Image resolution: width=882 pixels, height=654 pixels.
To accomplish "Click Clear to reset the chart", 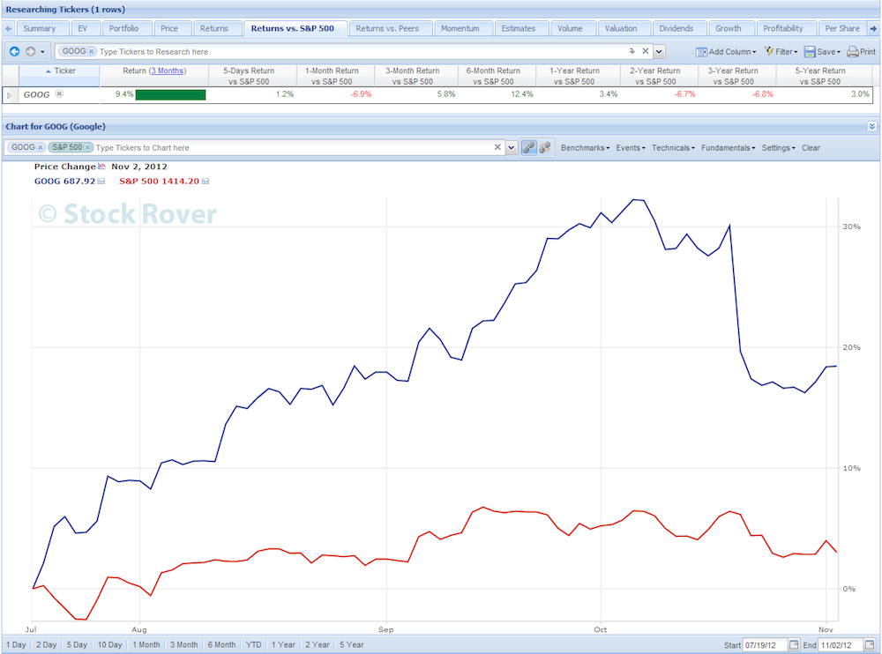I will tap(811, 148).
